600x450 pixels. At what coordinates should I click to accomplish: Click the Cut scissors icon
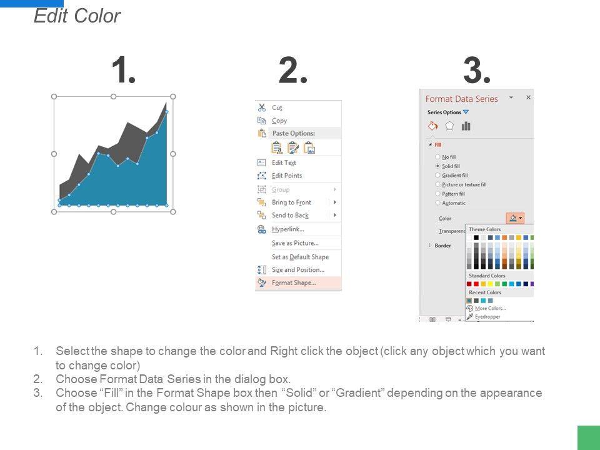pos(262,107)
